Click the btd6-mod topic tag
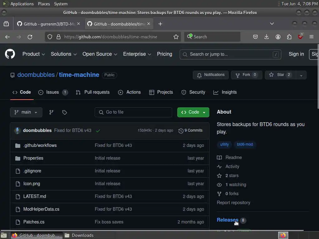 pyautogui.click(x=245, y=144)
